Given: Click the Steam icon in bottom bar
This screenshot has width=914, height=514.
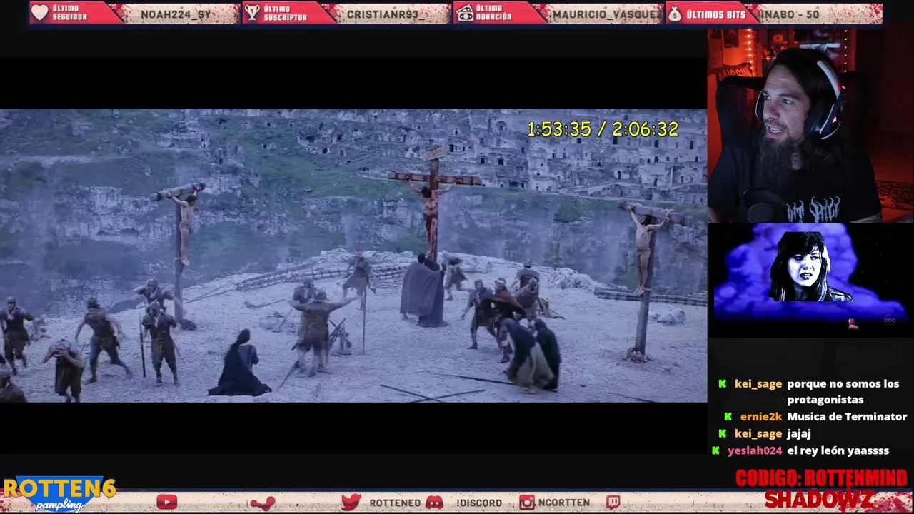Looking at the screenshot, I should click(x=263, y=503).
